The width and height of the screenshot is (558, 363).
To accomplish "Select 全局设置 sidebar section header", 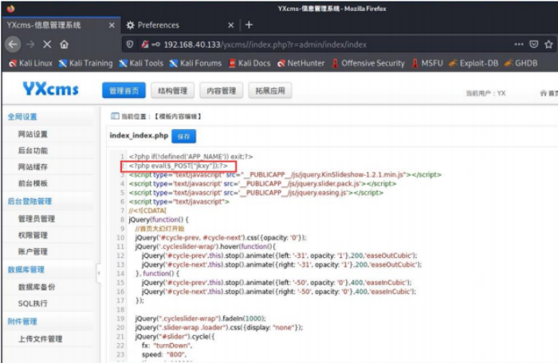I will [22, 116].
